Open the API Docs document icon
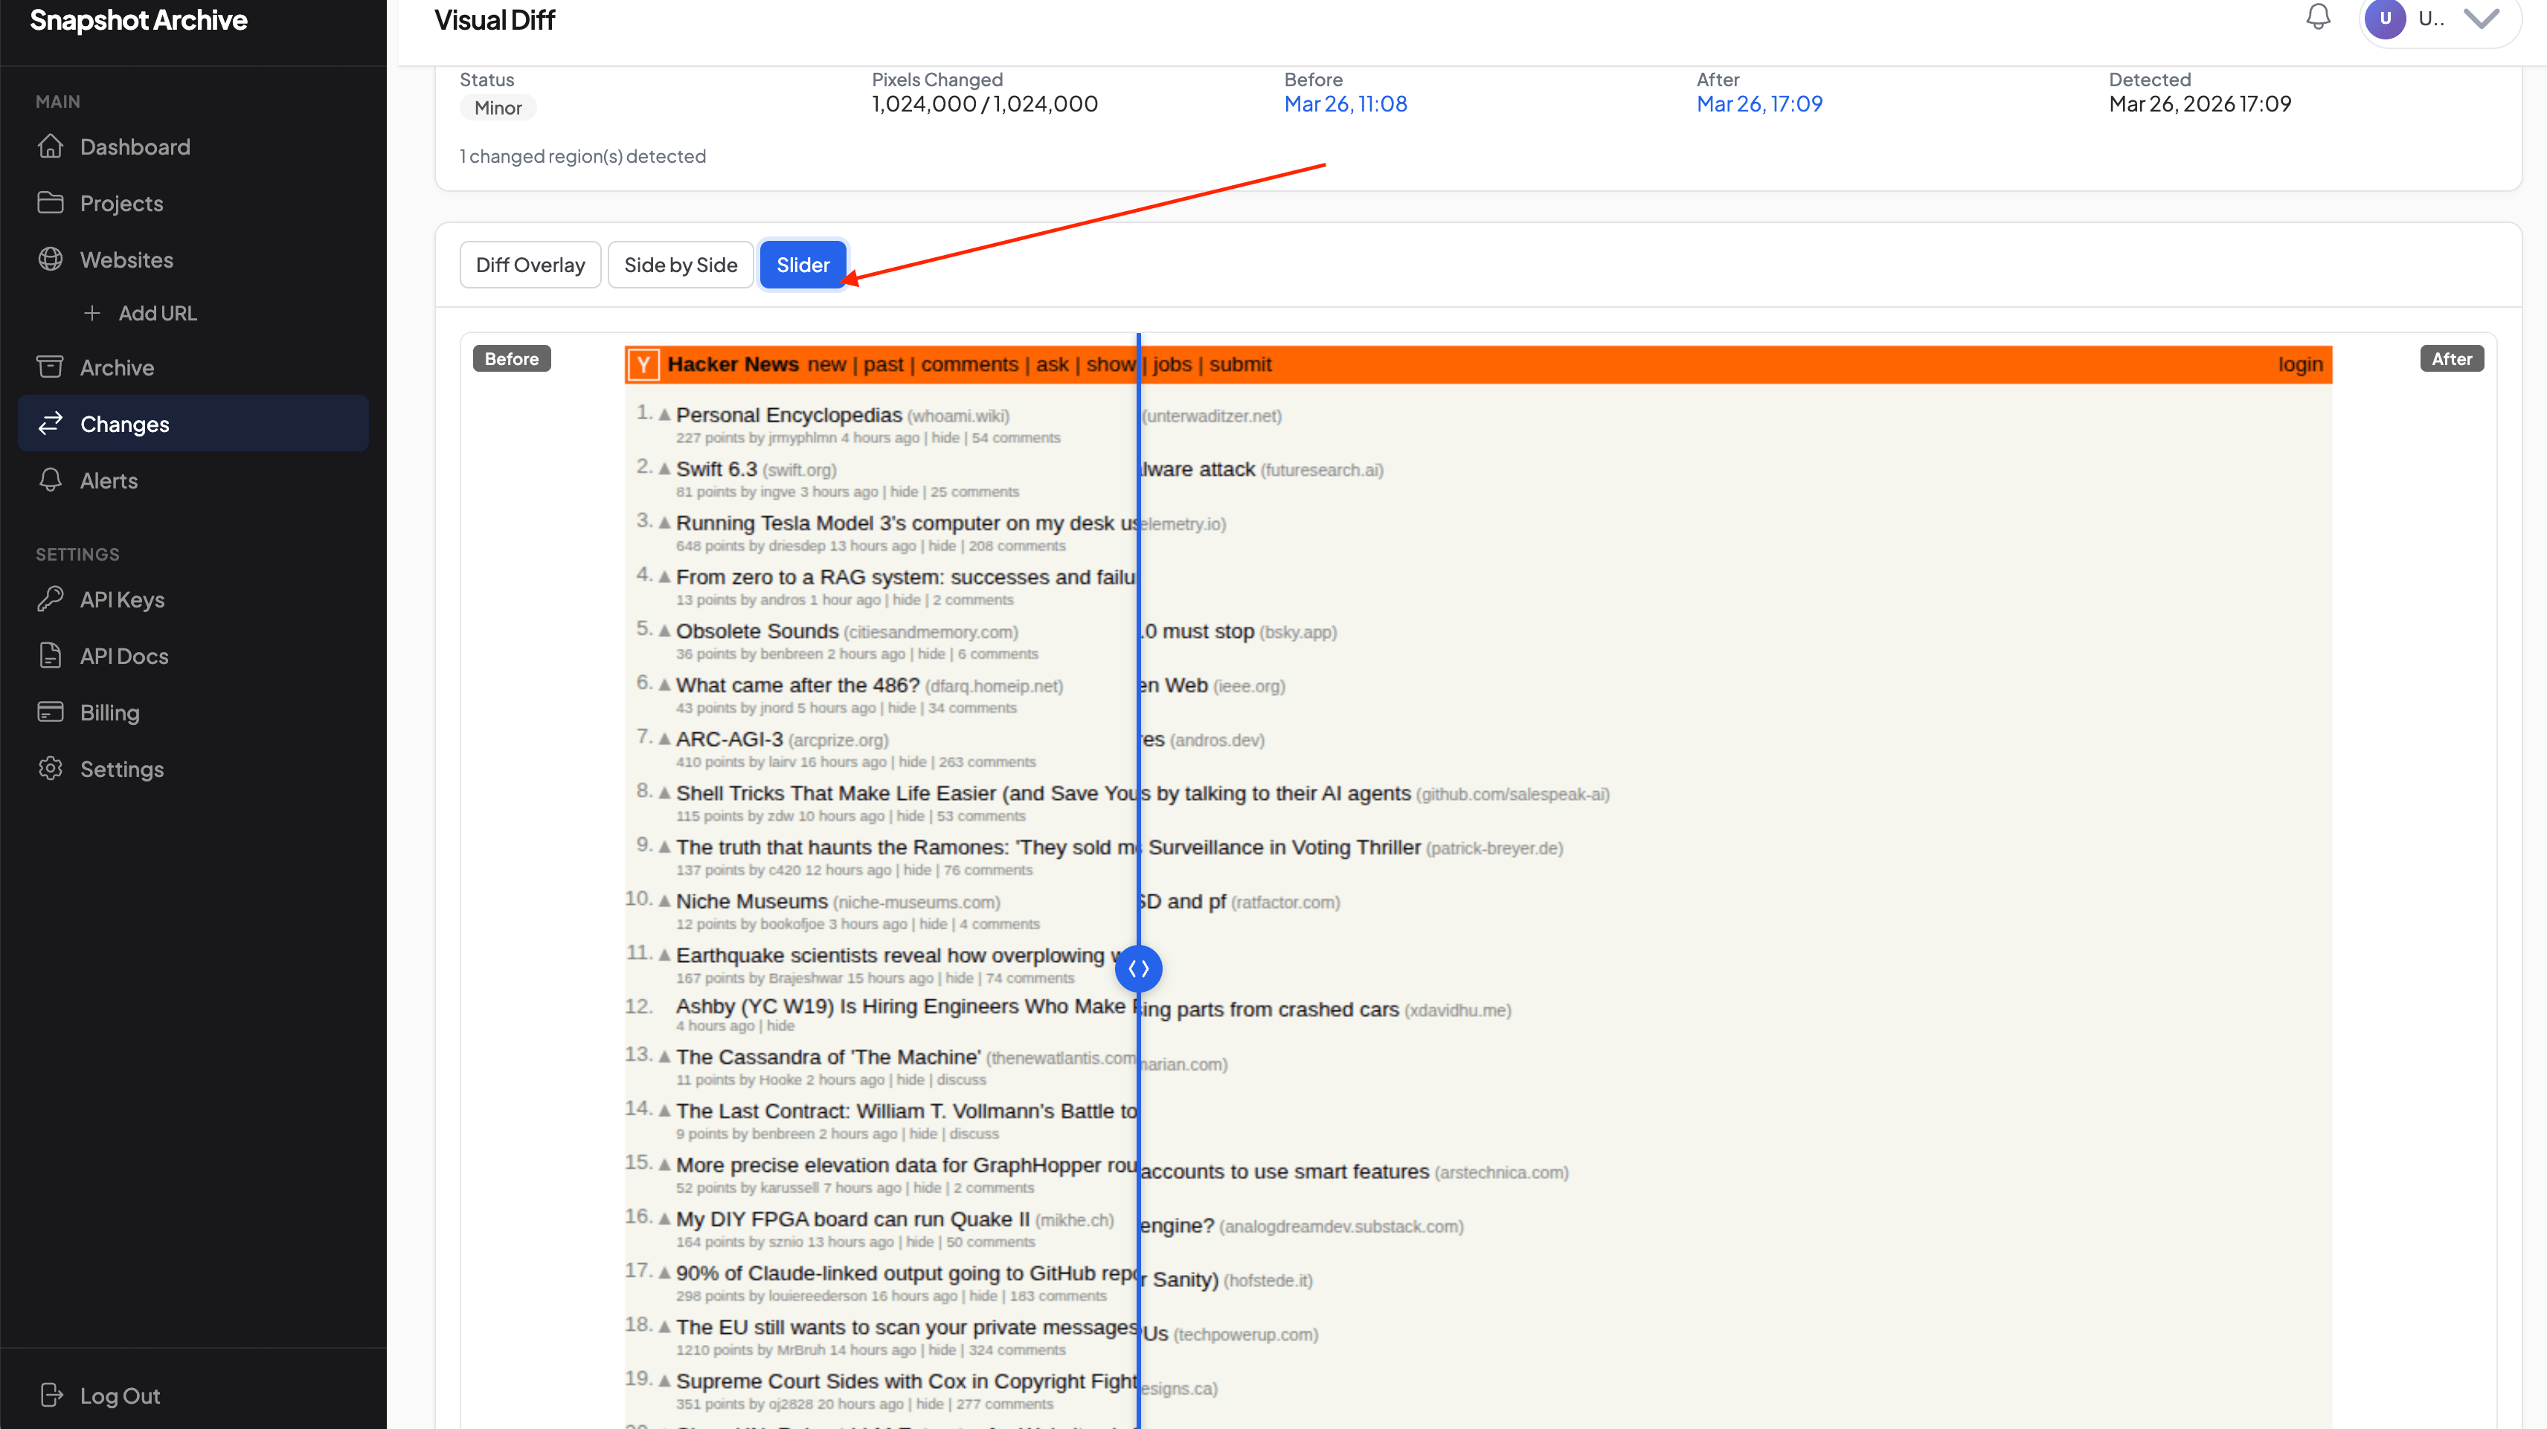This screenshot has width=2547, height=1429. click(51, 655)
